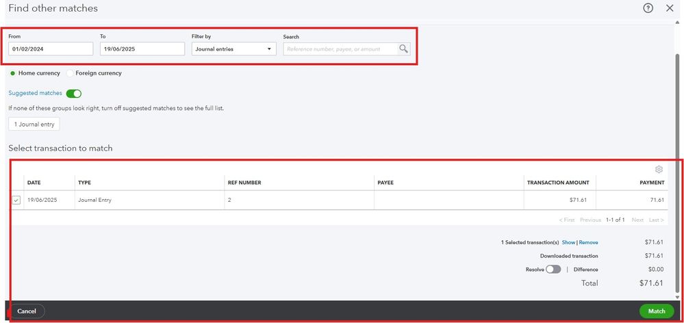The image size is (684, 323).
Task: Click the 71.61 payment cell
Action: 657,200
